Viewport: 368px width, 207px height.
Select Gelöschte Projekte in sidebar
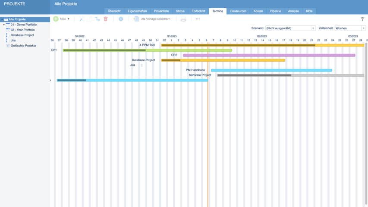click(23, 45)
